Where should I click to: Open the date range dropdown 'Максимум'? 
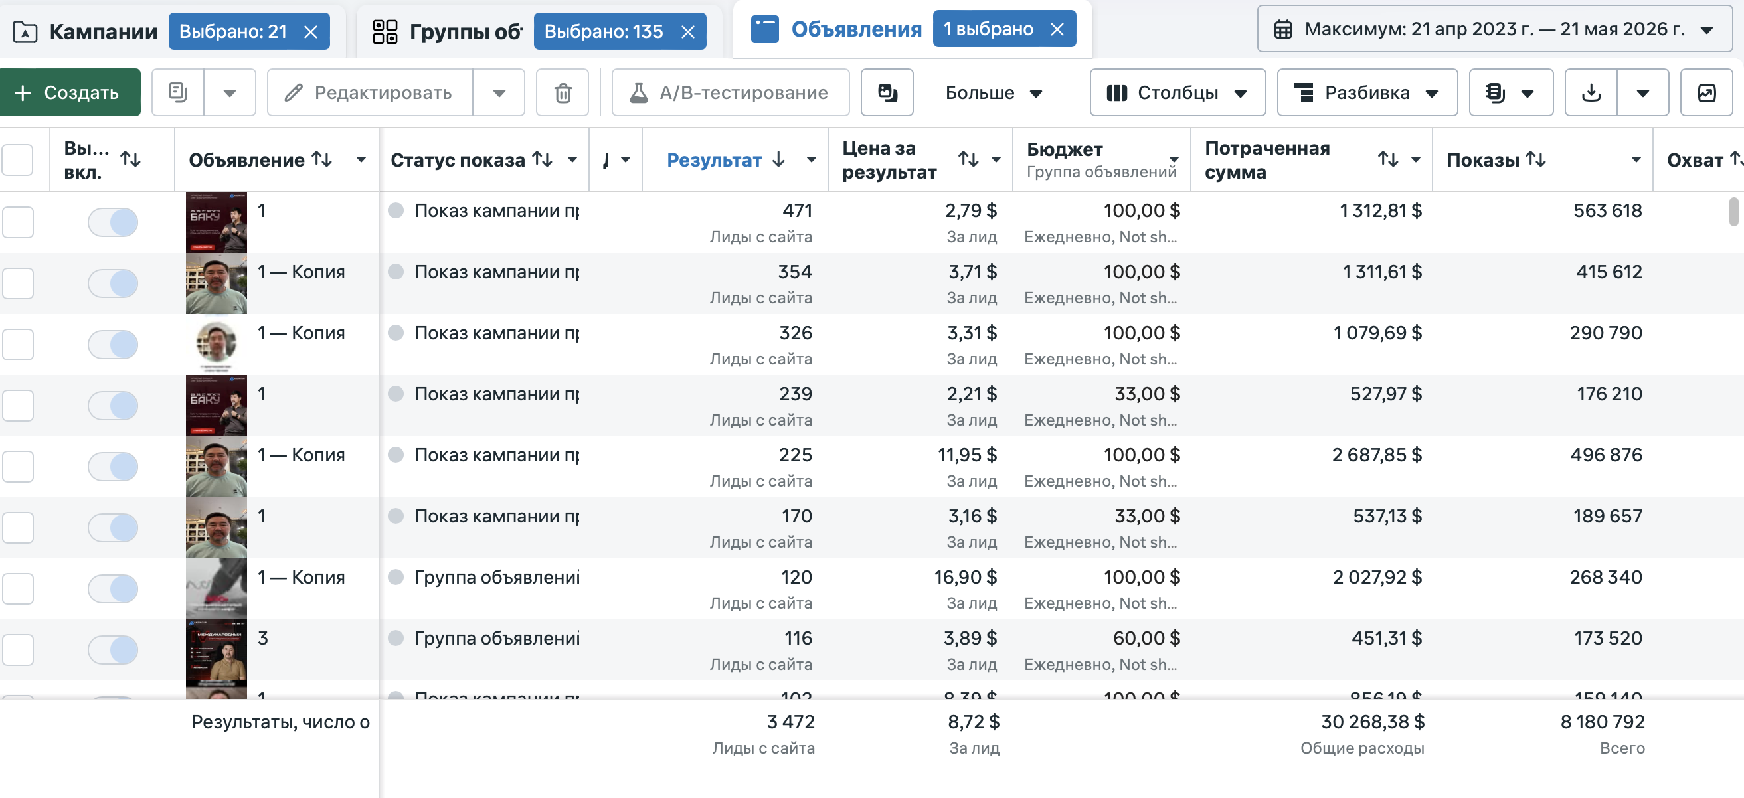1494,29
